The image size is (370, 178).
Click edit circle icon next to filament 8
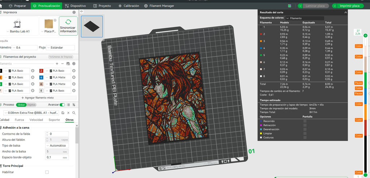click(74, 91)
